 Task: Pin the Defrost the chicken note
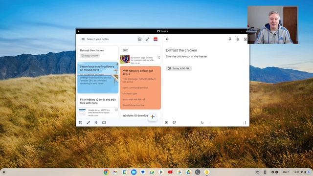230,39
